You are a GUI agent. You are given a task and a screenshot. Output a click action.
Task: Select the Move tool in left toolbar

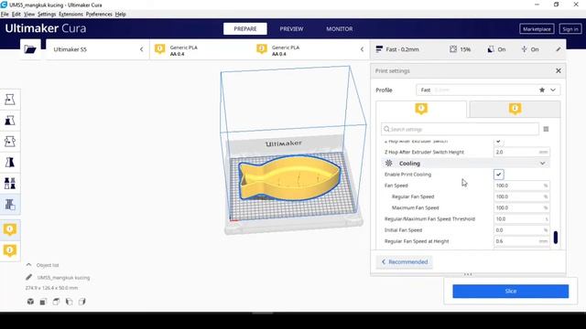(x=10, y=100)
